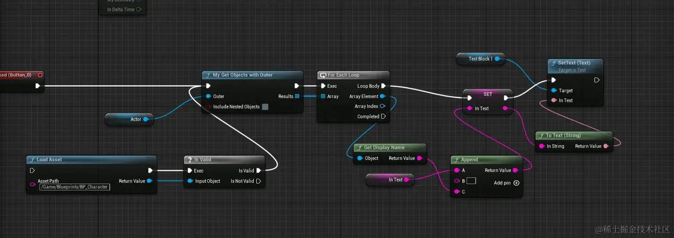Image resolution: width=674 pixels, height=238 pixels.
Task: Click the For Each Loop Array input pin
Action: point(323,96)
